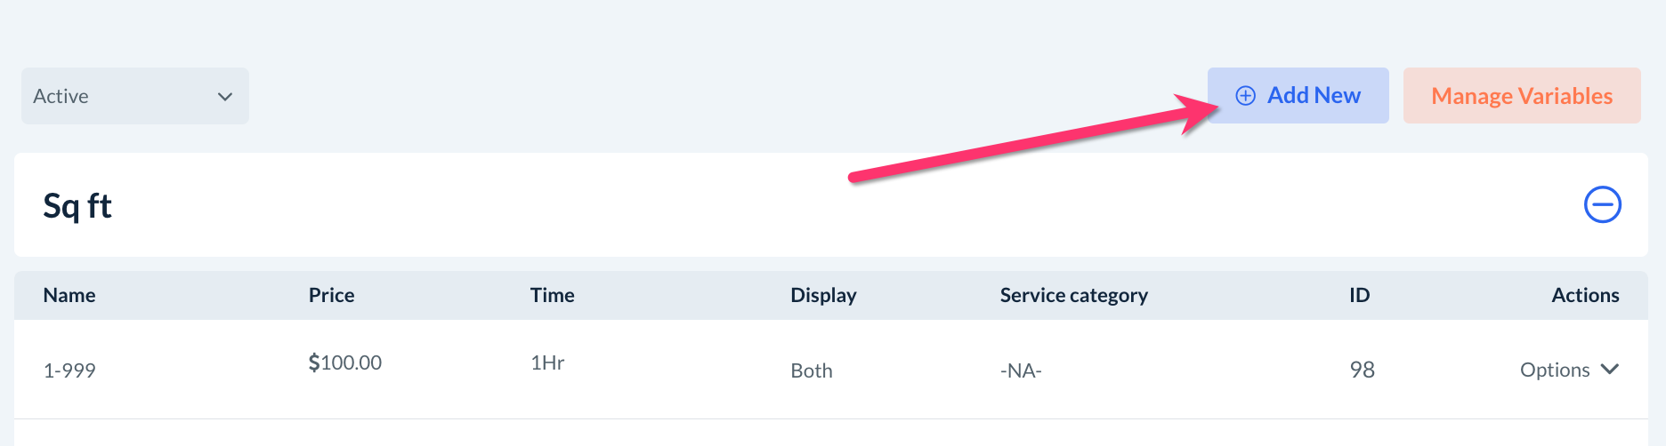Select the 1-999 row name
The image size is (1666, 446).
point(69,370)
